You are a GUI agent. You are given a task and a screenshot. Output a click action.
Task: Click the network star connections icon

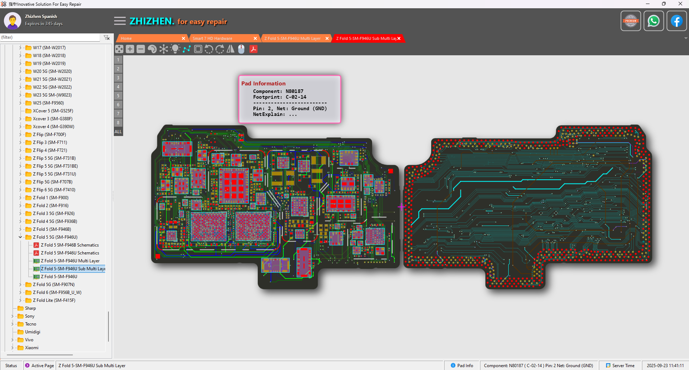pos(164,49)
